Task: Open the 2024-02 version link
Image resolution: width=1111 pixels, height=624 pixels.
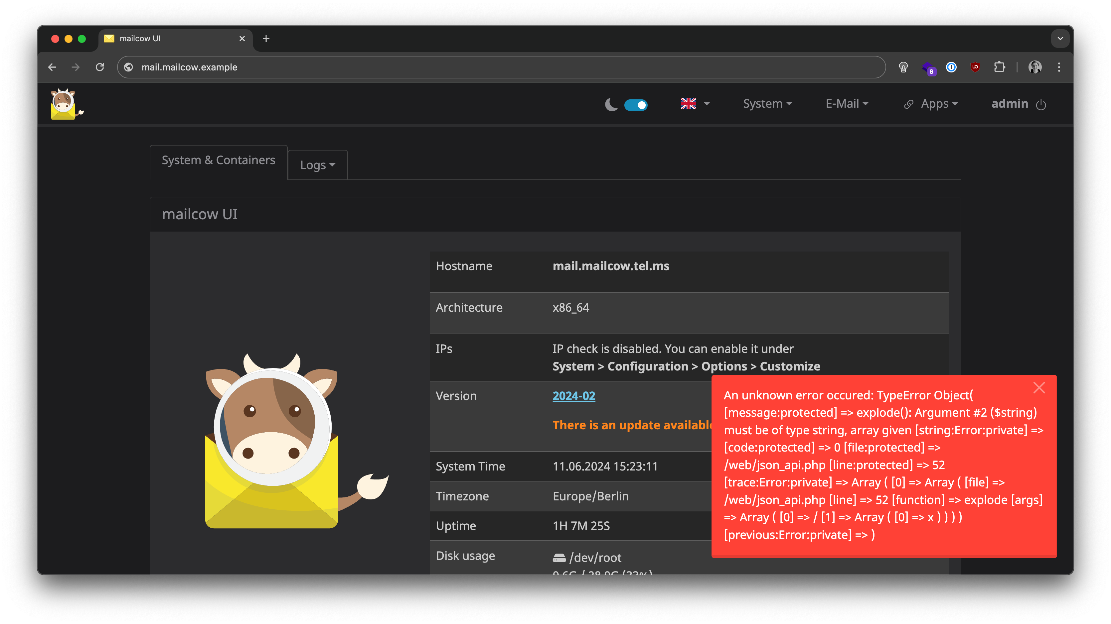Action: (573, 396)
